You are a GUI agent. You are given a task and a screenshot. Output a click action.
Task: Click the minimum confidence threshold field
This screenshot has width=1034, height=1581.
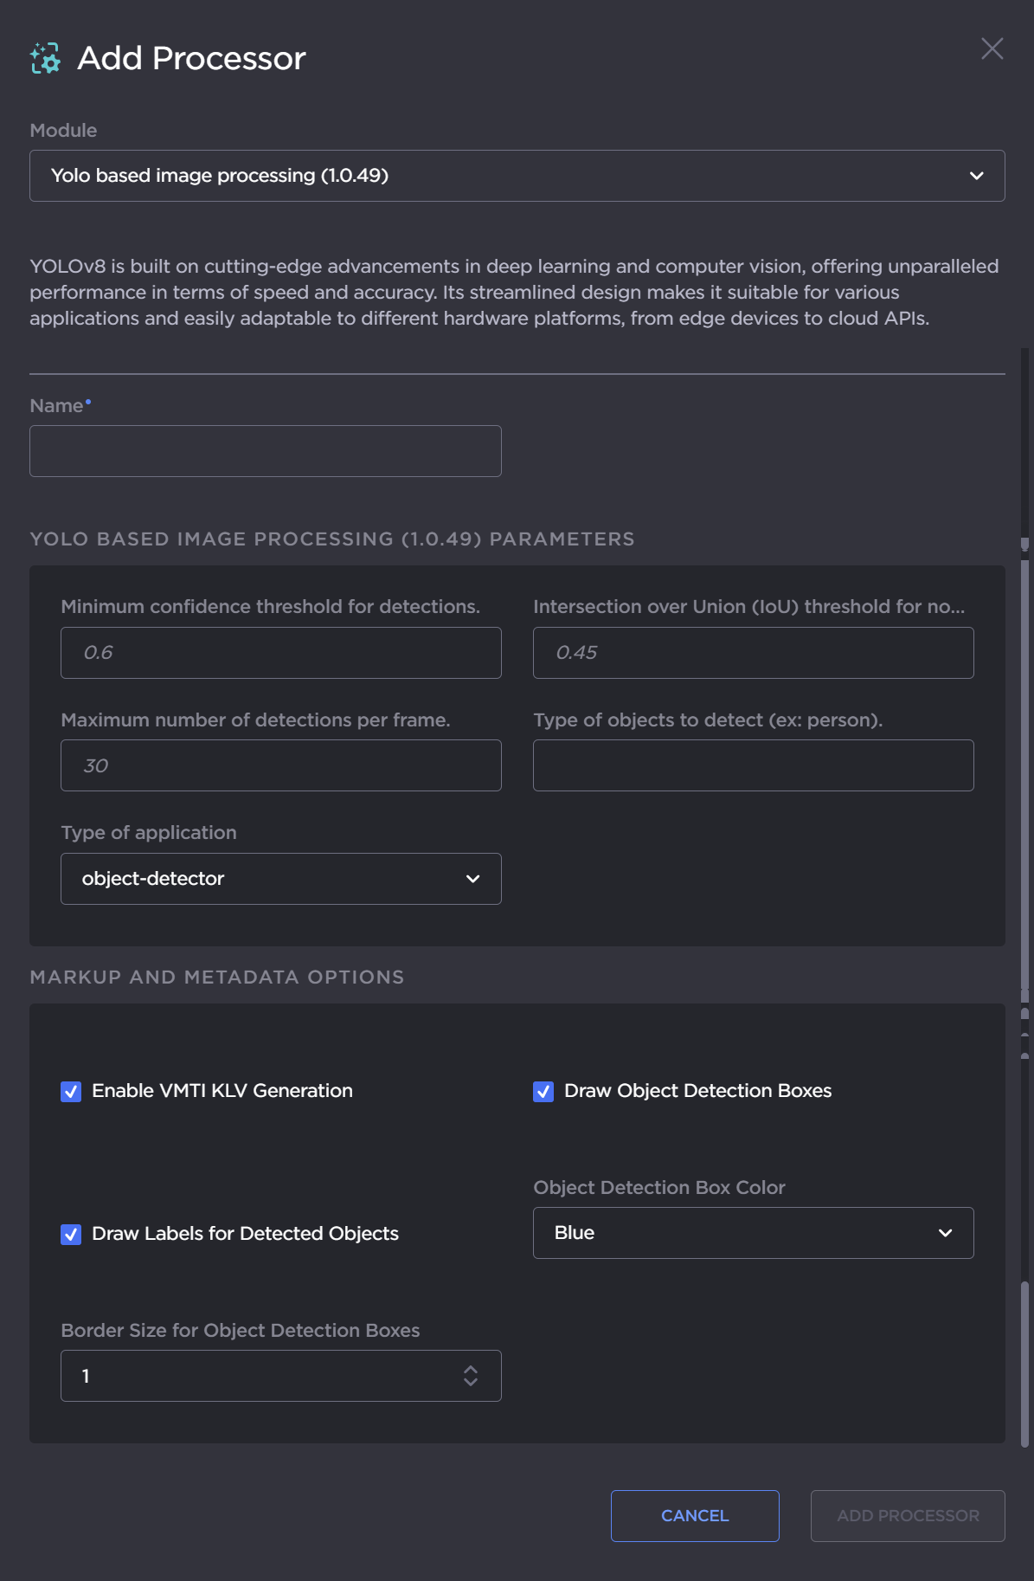coord(280,653)
